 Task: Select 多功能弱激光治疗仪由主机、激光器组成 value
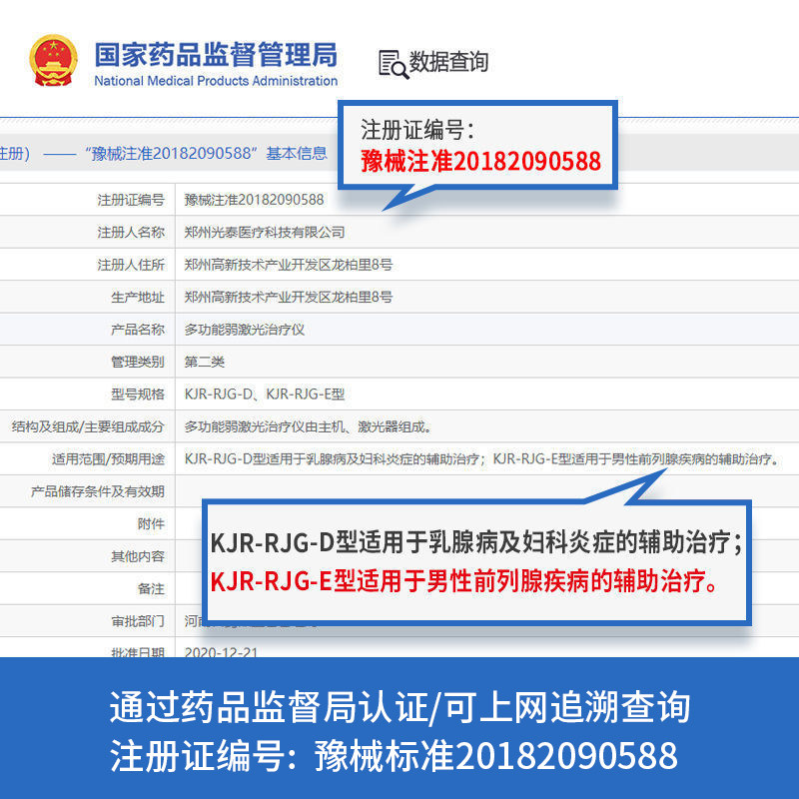coord(308,426)
